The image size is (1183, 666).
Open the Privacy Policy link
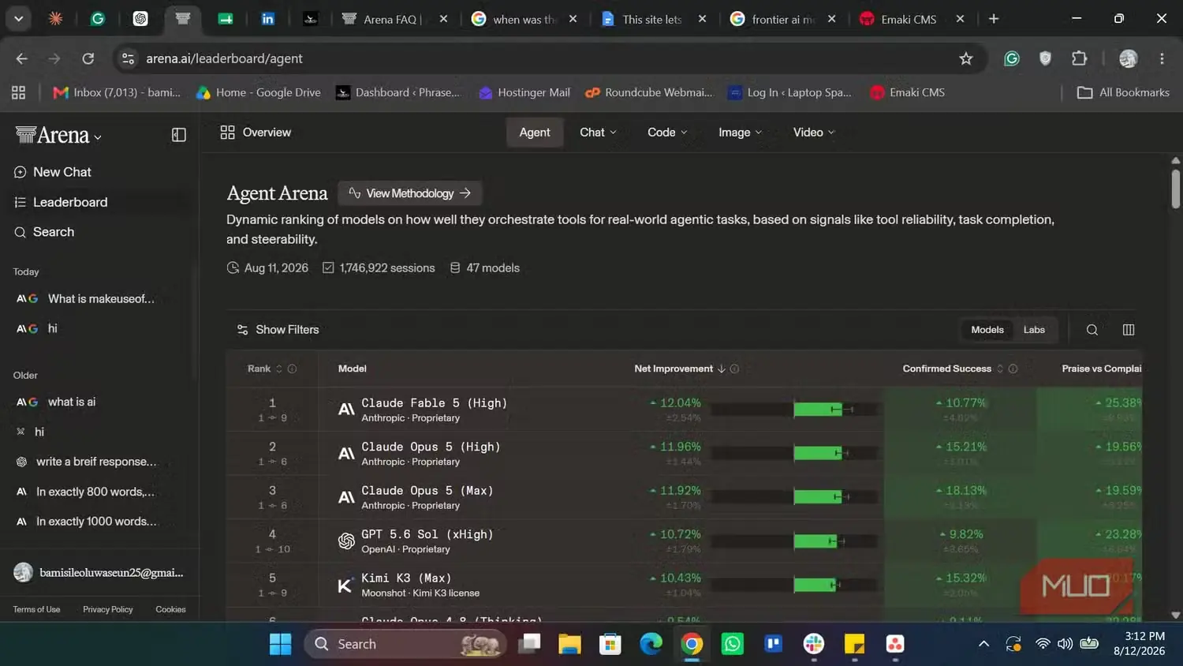coord(108,609)
